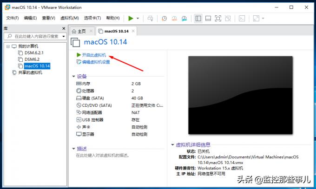316x189 pixels.
Task: Click the VMware Workstation title bar icon
Action: coord(7,7)
